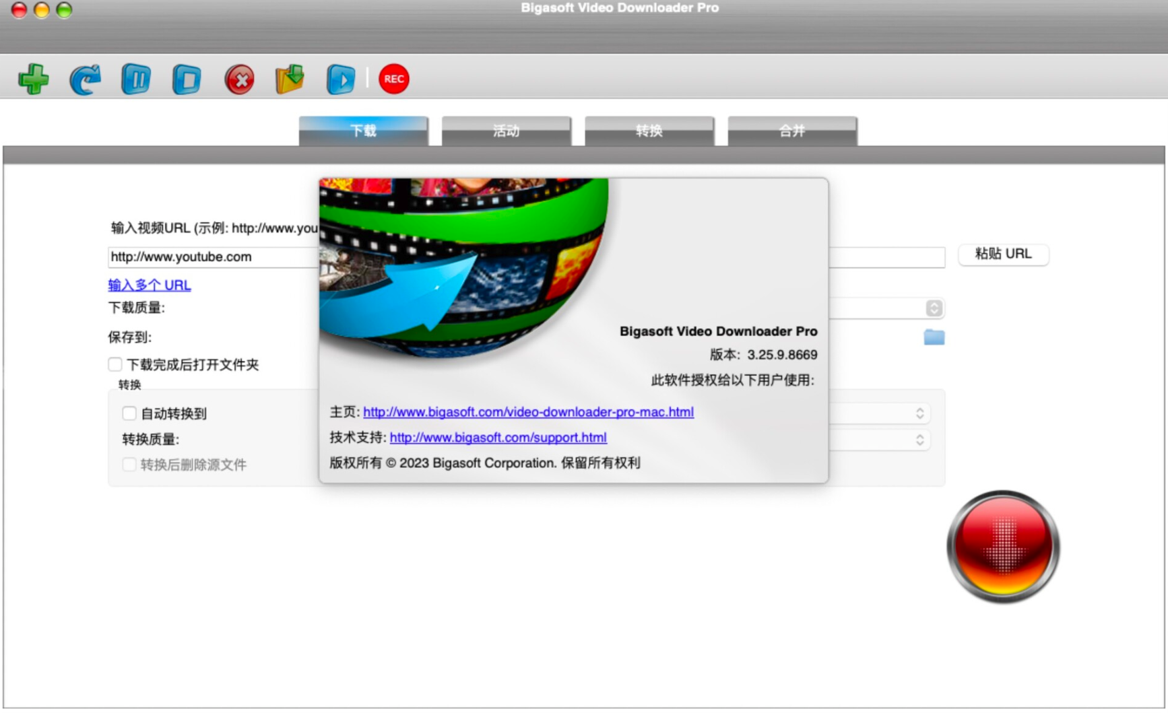This screenshot has width=1168, height=713.
Task: Open the 活动 tab
Action: tap(506, 131)
